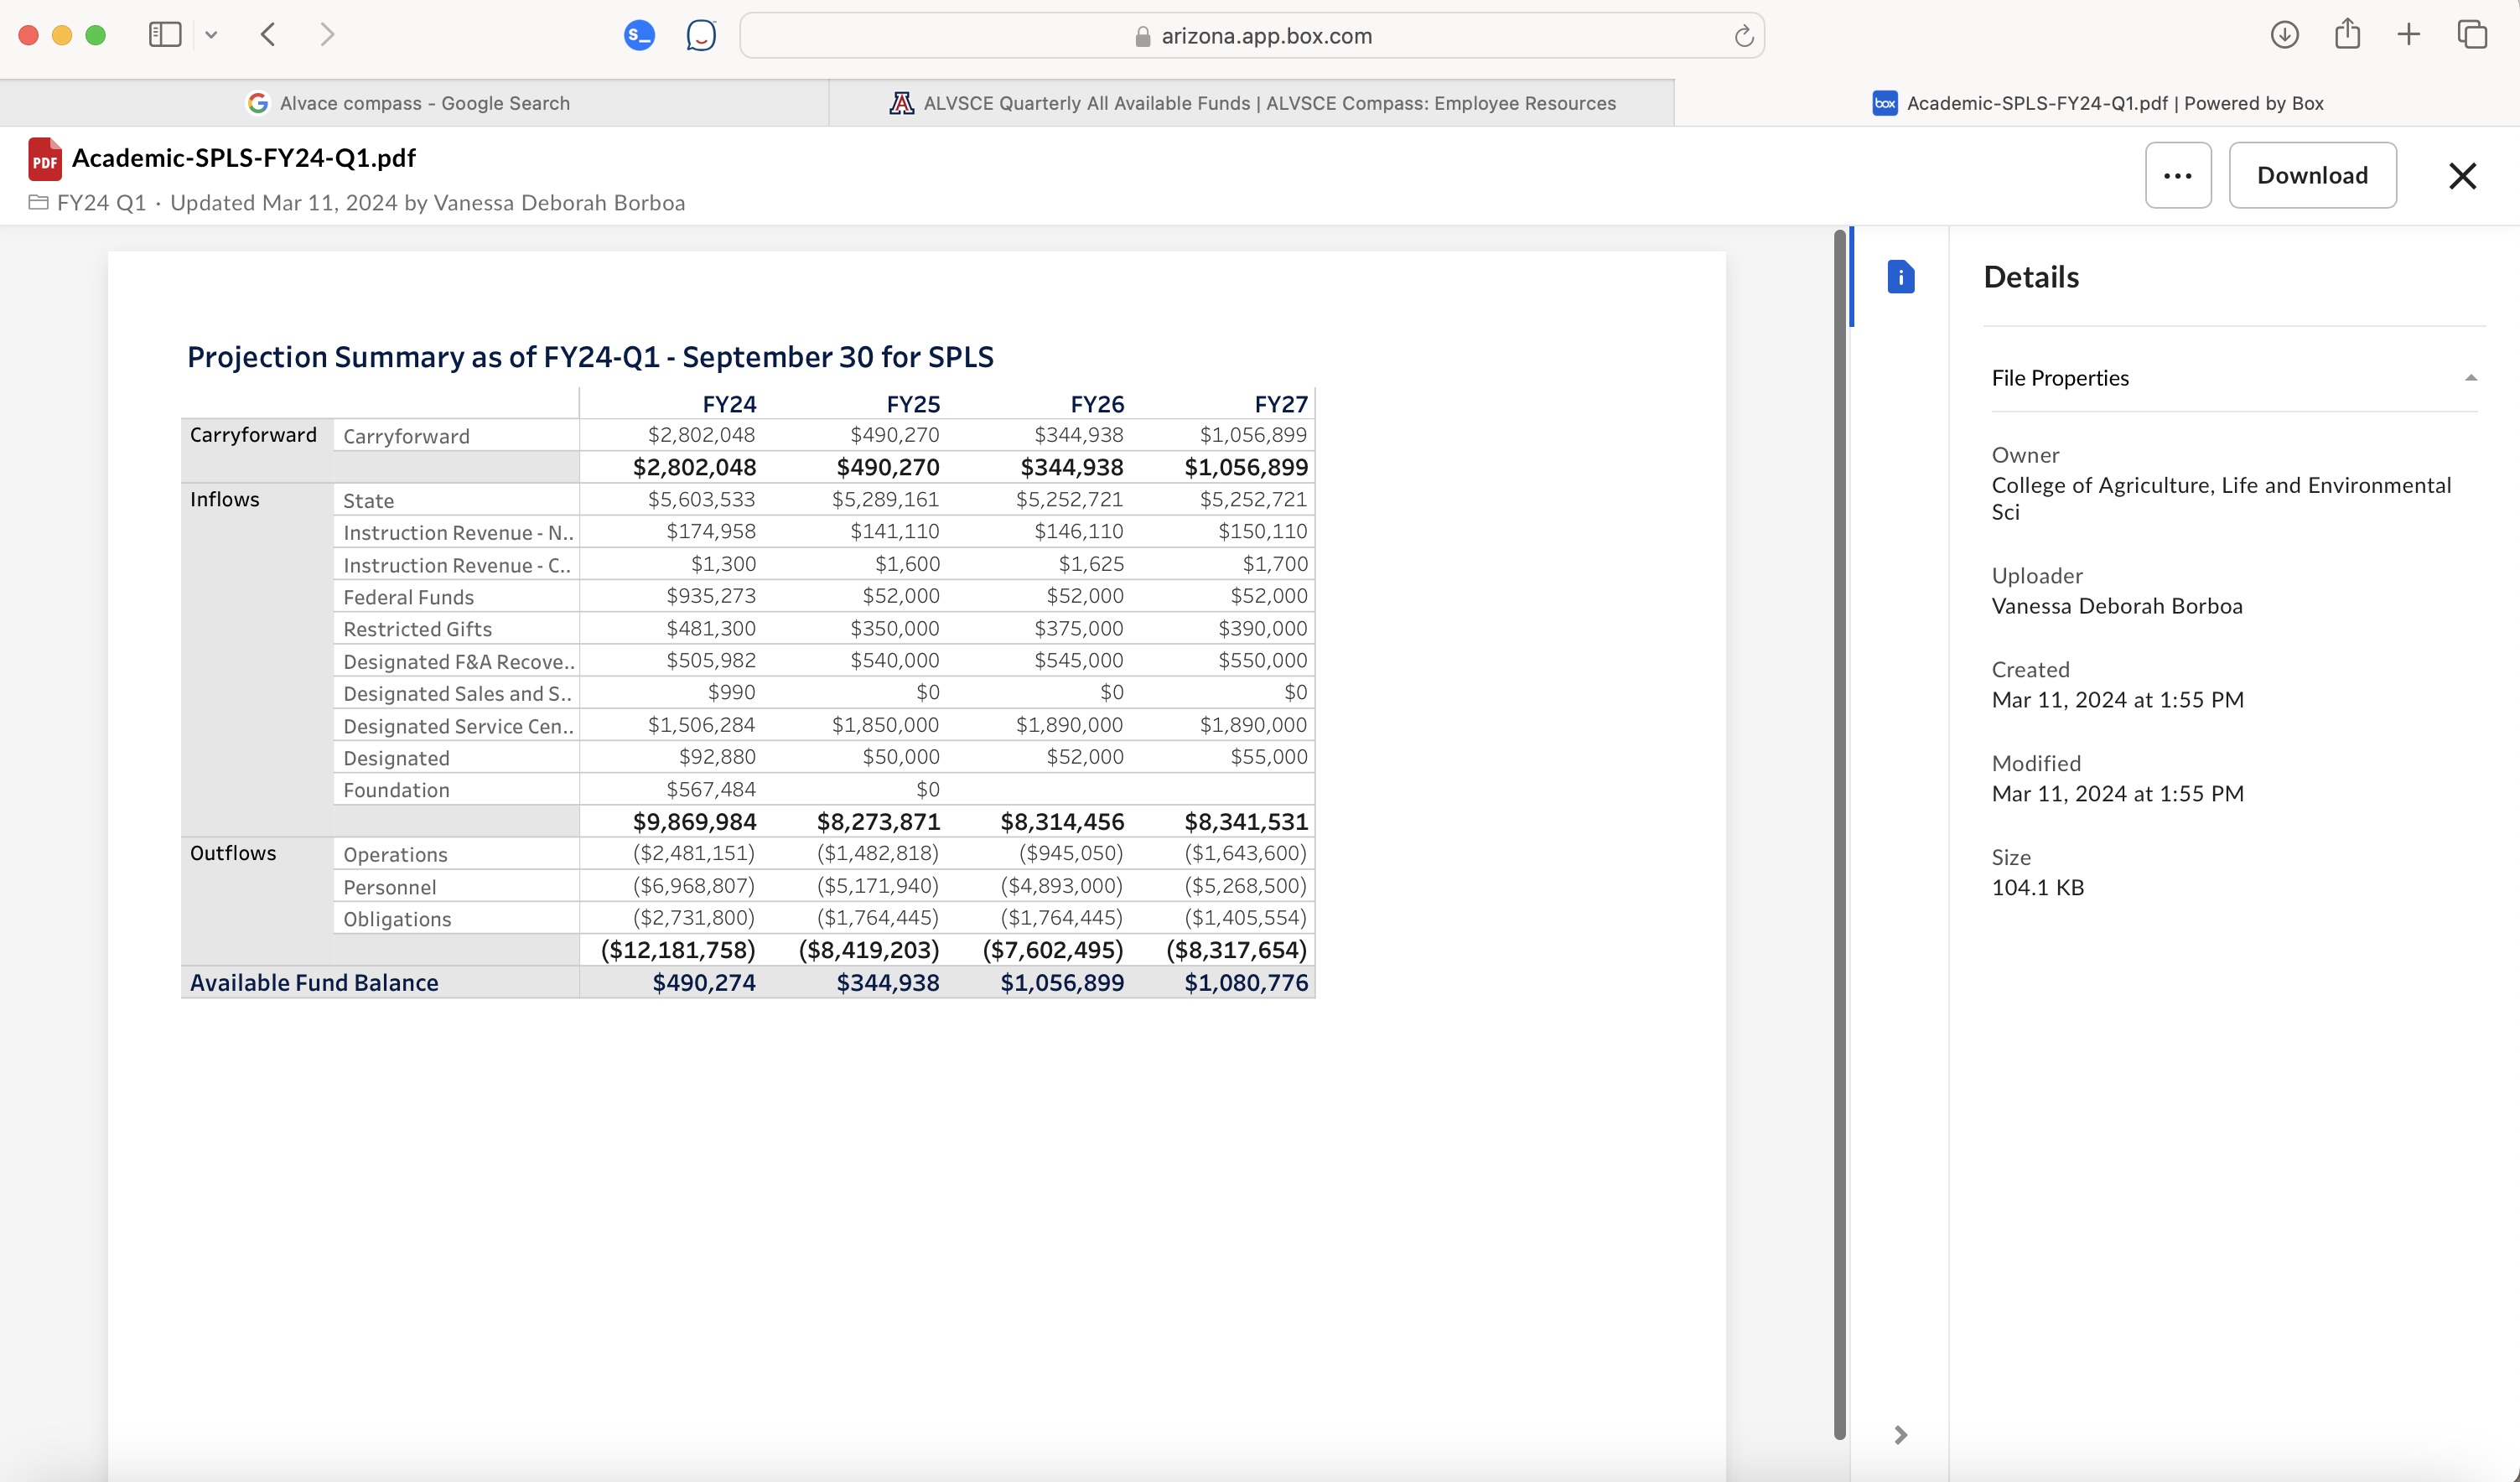Screen dimensions: 2520x1482
Task: Click the Details info sidebar icon
Action: click(x=1900, y=277)
